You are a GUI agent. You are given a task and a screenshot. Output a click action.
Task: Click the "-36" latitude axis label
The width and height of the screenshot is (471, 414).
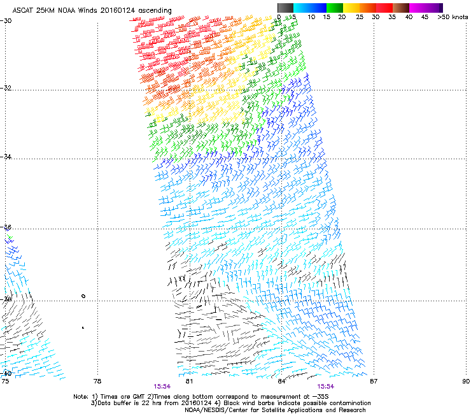tap(6, 227)
